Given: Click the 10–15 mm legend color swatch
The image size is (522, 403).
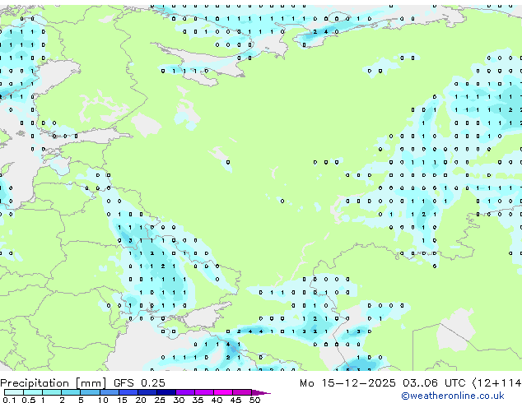Looking at the screenshot, I should (110, 392).
